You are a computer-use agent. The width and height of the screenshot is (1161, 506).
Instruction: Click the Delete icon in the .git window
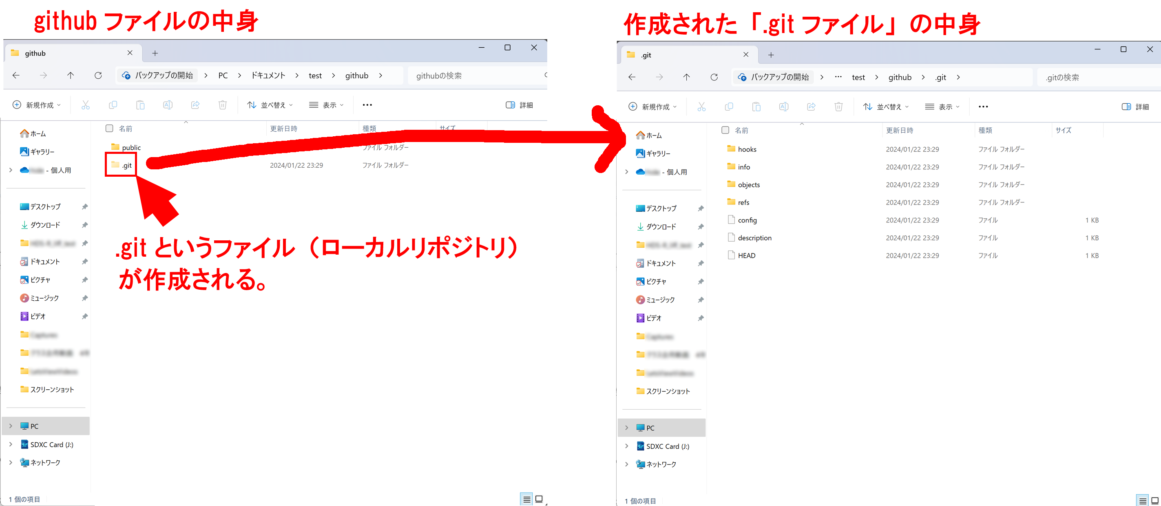[839, 107]
